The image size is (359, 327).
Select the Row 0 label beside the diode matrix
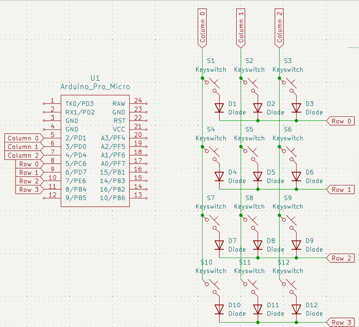[x=340, y=121]
